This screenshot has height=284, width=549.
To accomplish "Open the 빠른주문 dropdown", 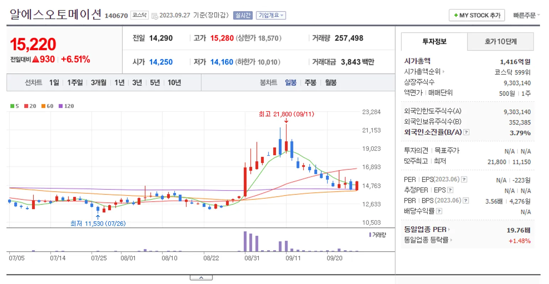I will [526, 15].
